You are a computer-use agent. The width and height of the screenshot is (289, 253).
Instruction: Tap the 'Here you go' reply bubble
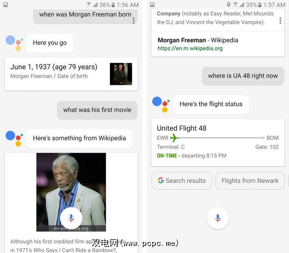50,43
